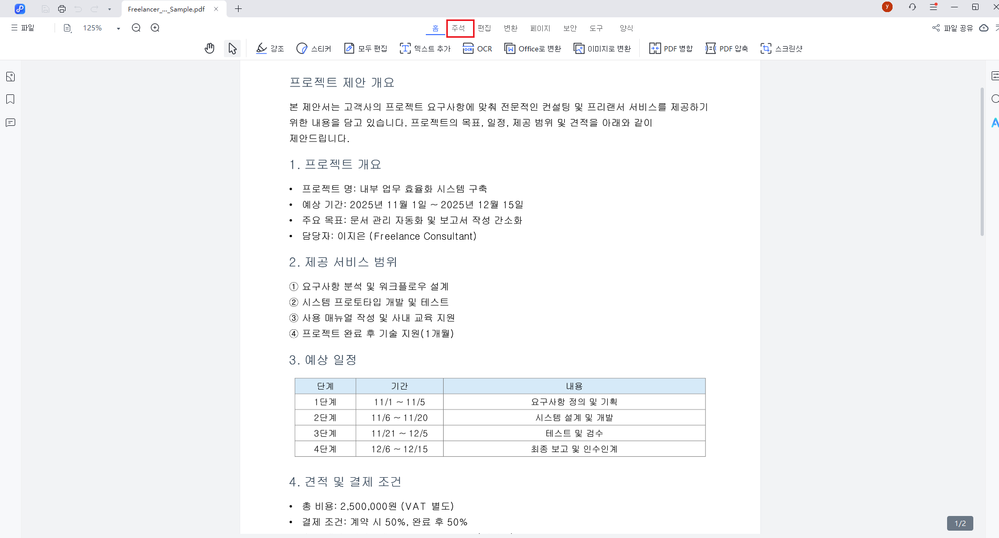Open the 스티커 sticker tool

point(314,48)
